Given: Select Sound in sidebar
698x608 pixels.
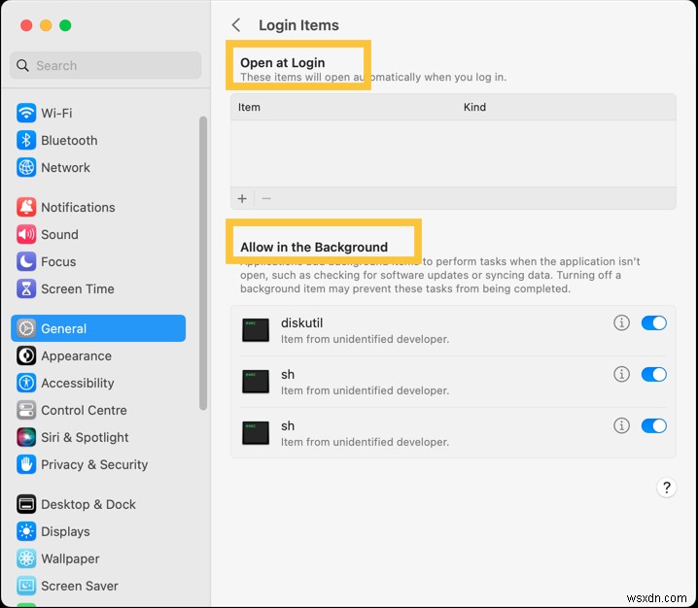Looking at the screenshot, I should [98, 234].
